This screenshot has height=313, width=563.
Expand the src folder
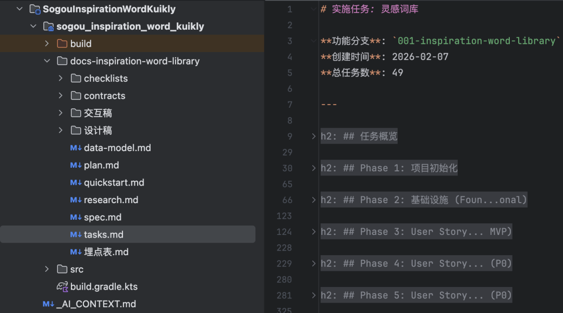(47, 269)
